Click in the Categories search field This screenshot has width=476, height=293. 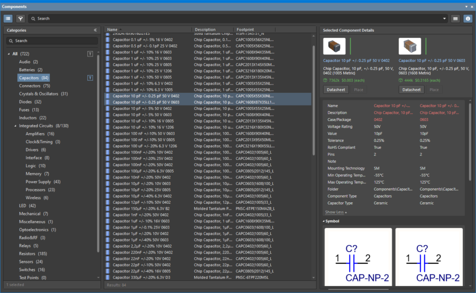(53, 41)
